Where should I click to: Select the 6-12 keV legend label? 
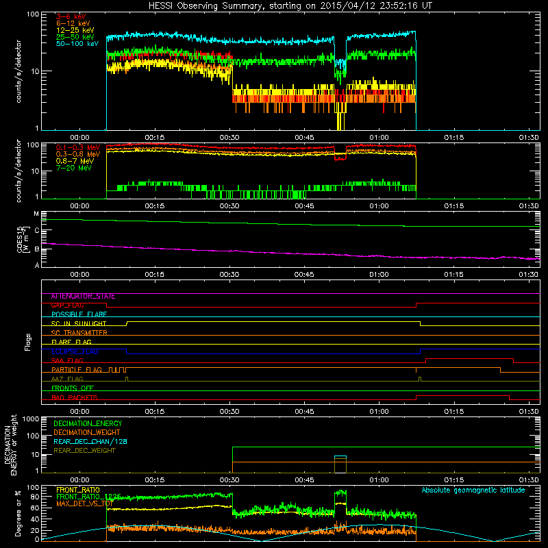[73, 23]
